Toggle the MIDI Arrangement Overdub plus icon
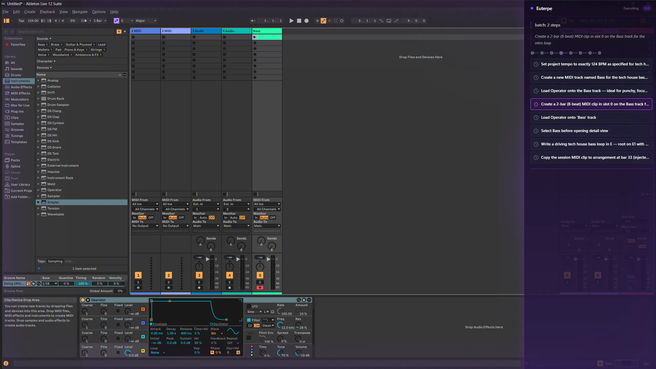This screenshot has width=656, height=369. pyautogui.click(x=317, y=21)
